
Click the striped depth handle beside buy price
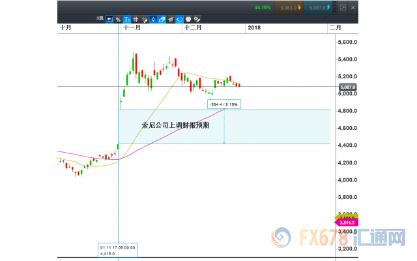click(x=334, y=7)
